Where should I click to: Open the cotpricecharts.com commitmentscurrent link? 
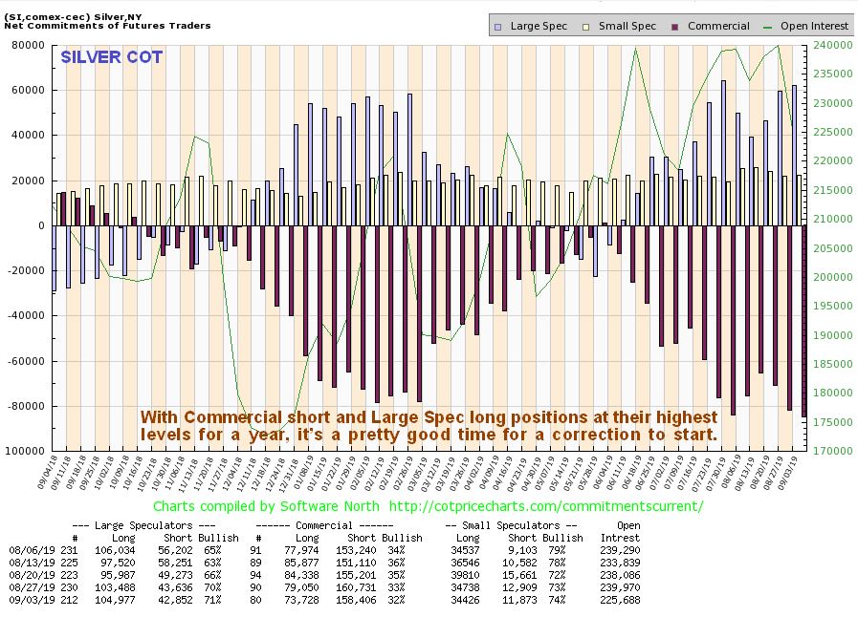(545, 506)
